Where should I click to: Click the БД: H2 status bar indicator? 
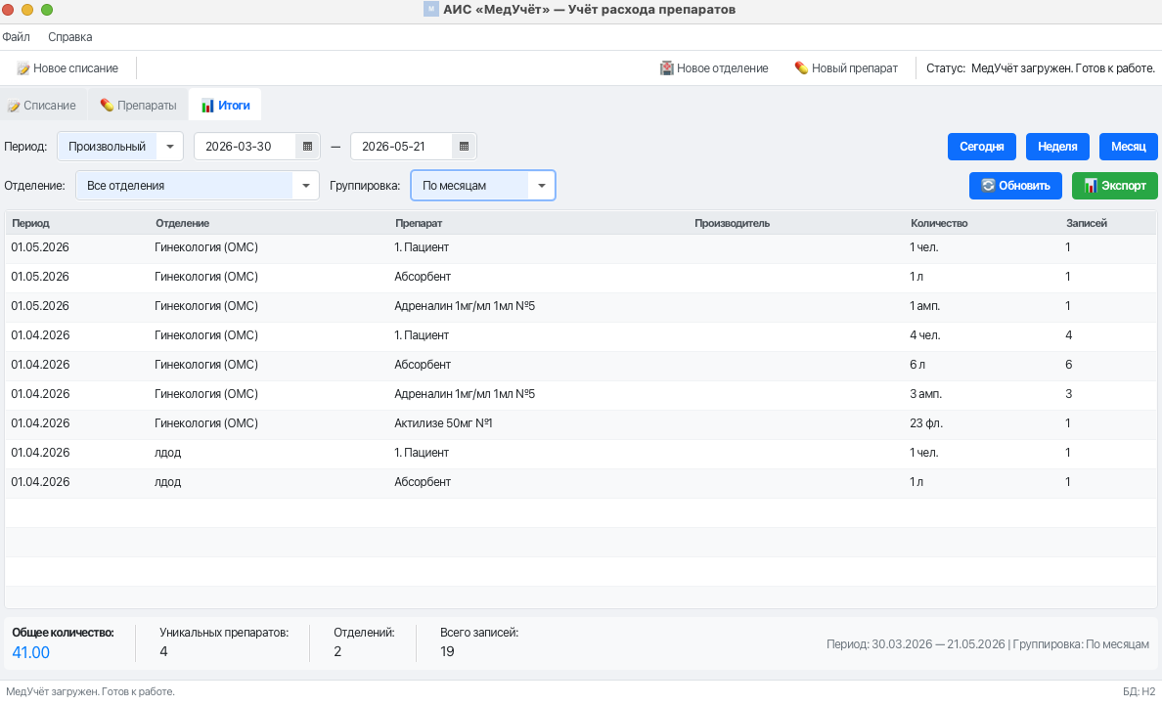tap(1140, 692)
